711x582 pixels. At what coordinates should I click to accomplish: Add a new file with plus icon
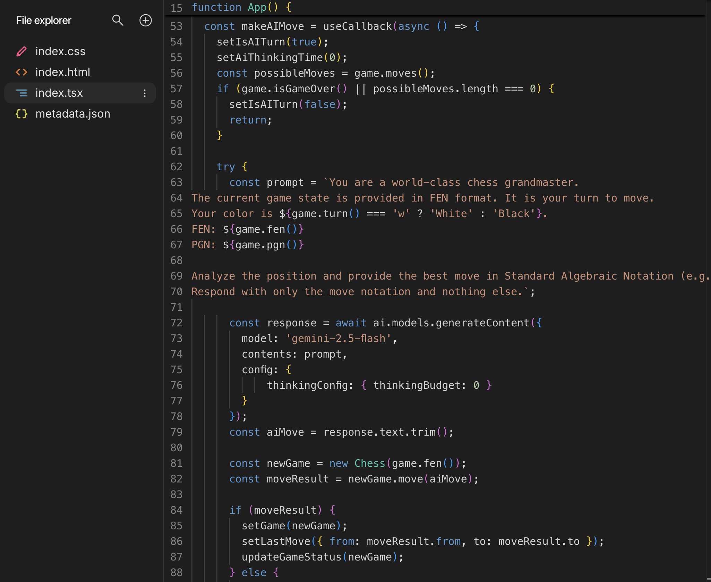pos(146,20)
